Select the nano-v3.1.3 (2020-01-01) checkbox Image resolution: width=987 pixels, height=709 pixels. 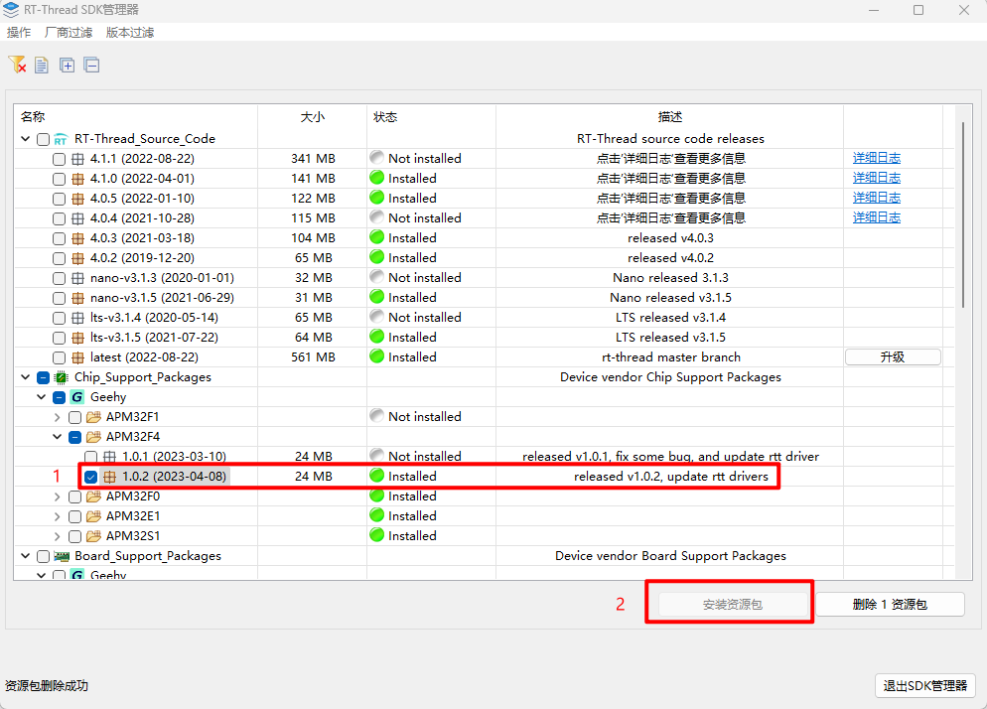60,278
